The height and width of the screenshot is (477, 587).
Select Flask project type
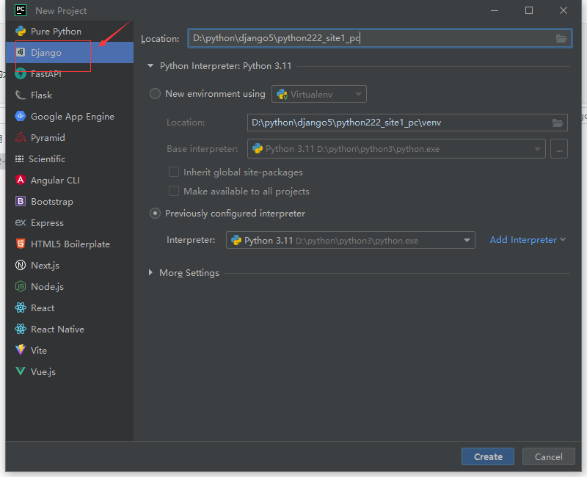70,95
